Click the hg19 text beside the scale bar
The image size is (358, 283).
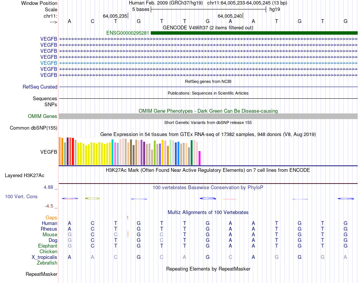click(275, 9)
